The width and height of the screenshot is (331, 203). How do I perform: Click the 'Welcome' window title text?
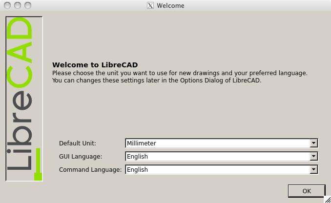[x=170, y=5]
